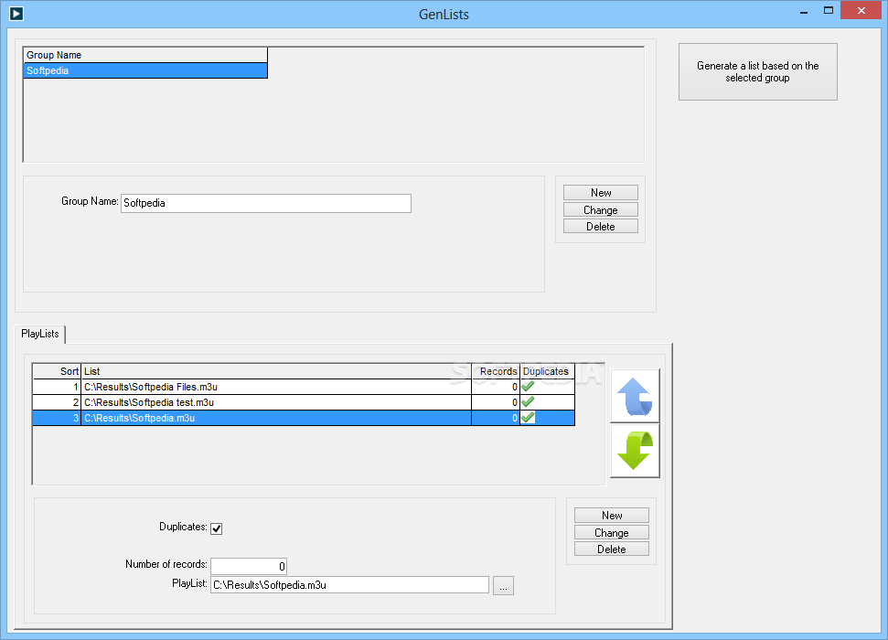Click New button in the group panel

click(x=600, y=193)
